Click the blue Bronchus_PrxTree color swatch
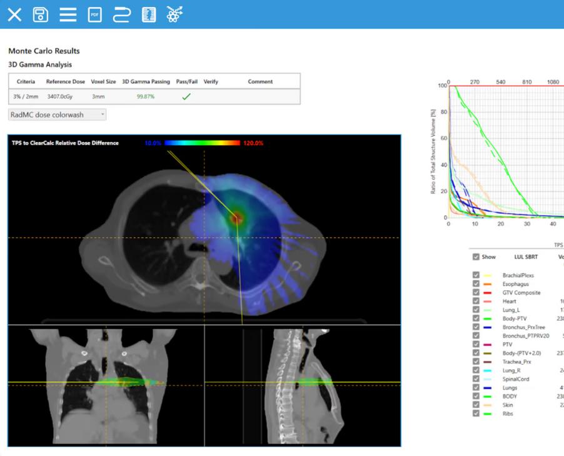Image resolution: width=564 pixels, height=456 pixels. (x=487, y=328)
